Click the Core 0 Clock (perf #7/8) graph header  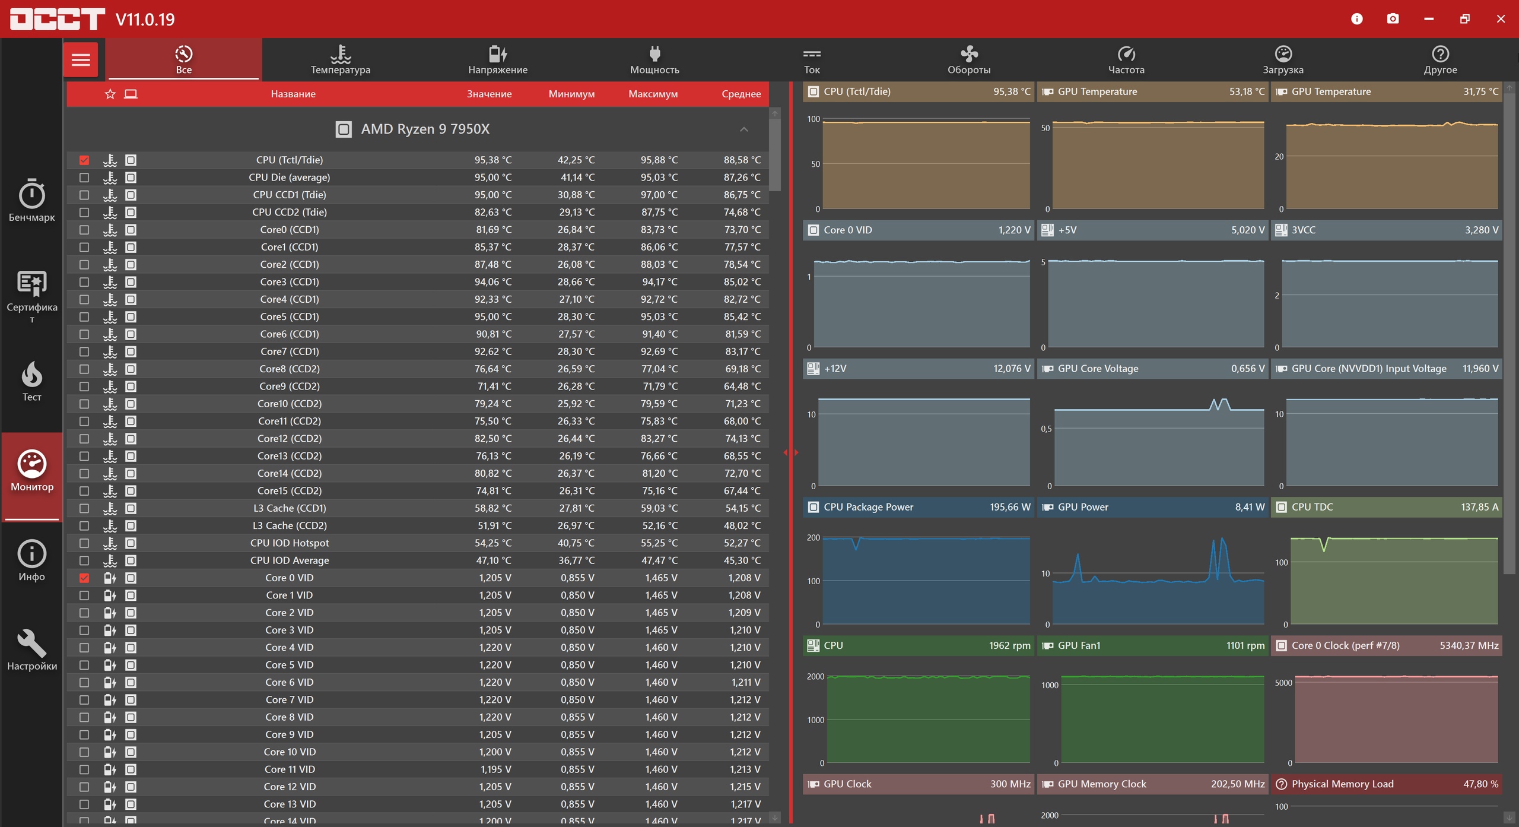coord(1387,645)
